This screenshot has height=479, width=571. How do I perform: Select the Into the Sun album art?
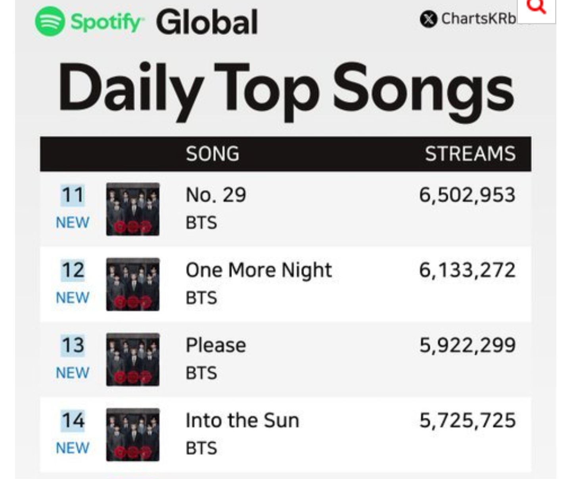133,435
